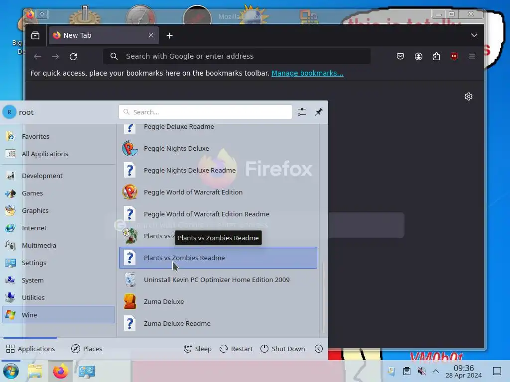Viewport: 510px width, 382px height.
Task: Click the Manage bookmarks link
Action: 307,73
